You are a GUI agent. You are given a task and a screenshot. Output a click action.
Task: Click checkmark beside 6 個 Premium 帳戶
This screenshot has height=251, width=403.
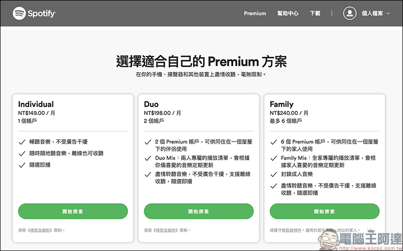tap(274, 142)
